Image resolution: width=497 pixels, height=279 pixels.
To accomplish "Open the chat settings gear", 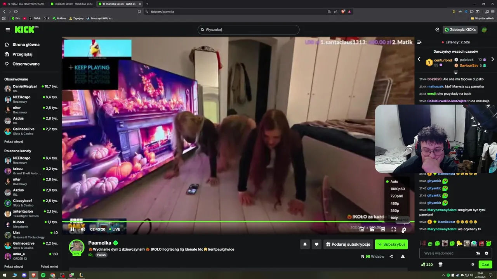I will click(473, 264).
